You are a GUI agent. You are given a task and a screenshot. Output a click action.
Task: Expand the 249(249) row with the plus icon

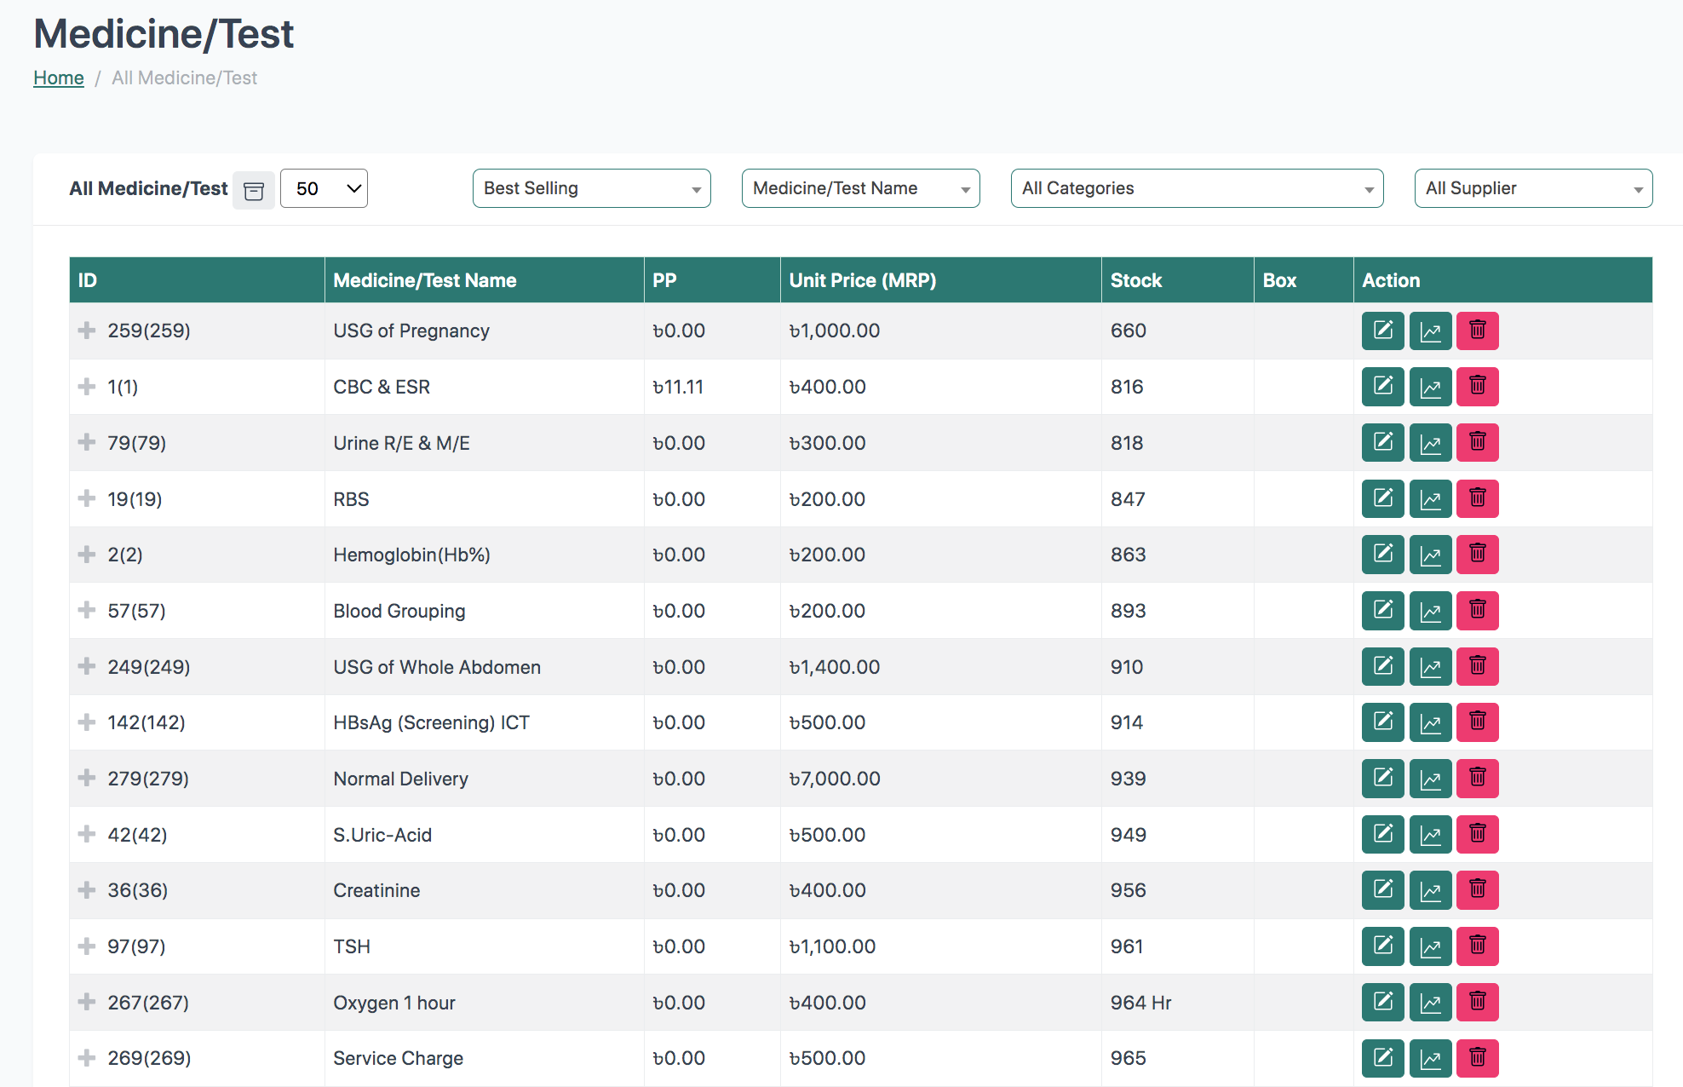[87, 666]
